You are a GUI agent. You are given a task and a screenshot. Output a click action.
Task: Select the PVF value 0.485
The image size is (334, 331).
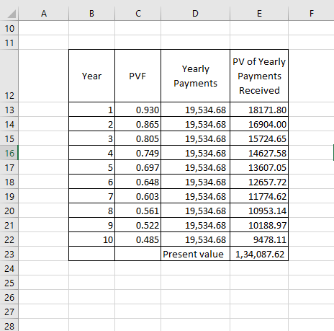(x=137, y=239)
